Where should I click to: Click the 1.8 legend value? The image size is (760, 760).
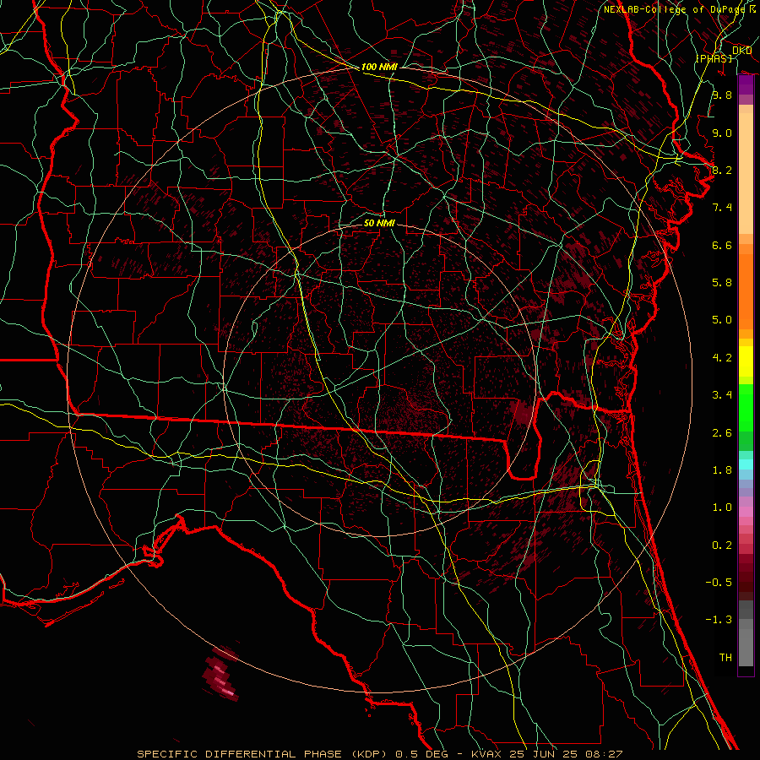coord(722,470)
